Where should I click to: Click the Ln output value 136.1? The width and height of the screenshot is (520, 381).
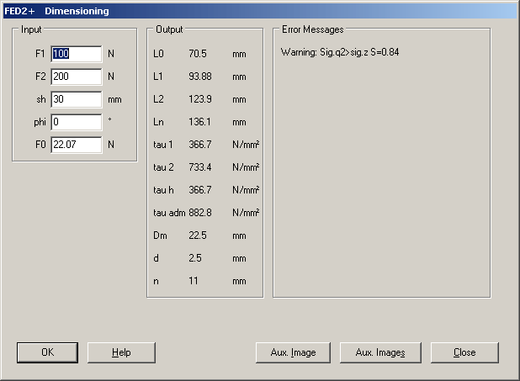click(200, 122)
